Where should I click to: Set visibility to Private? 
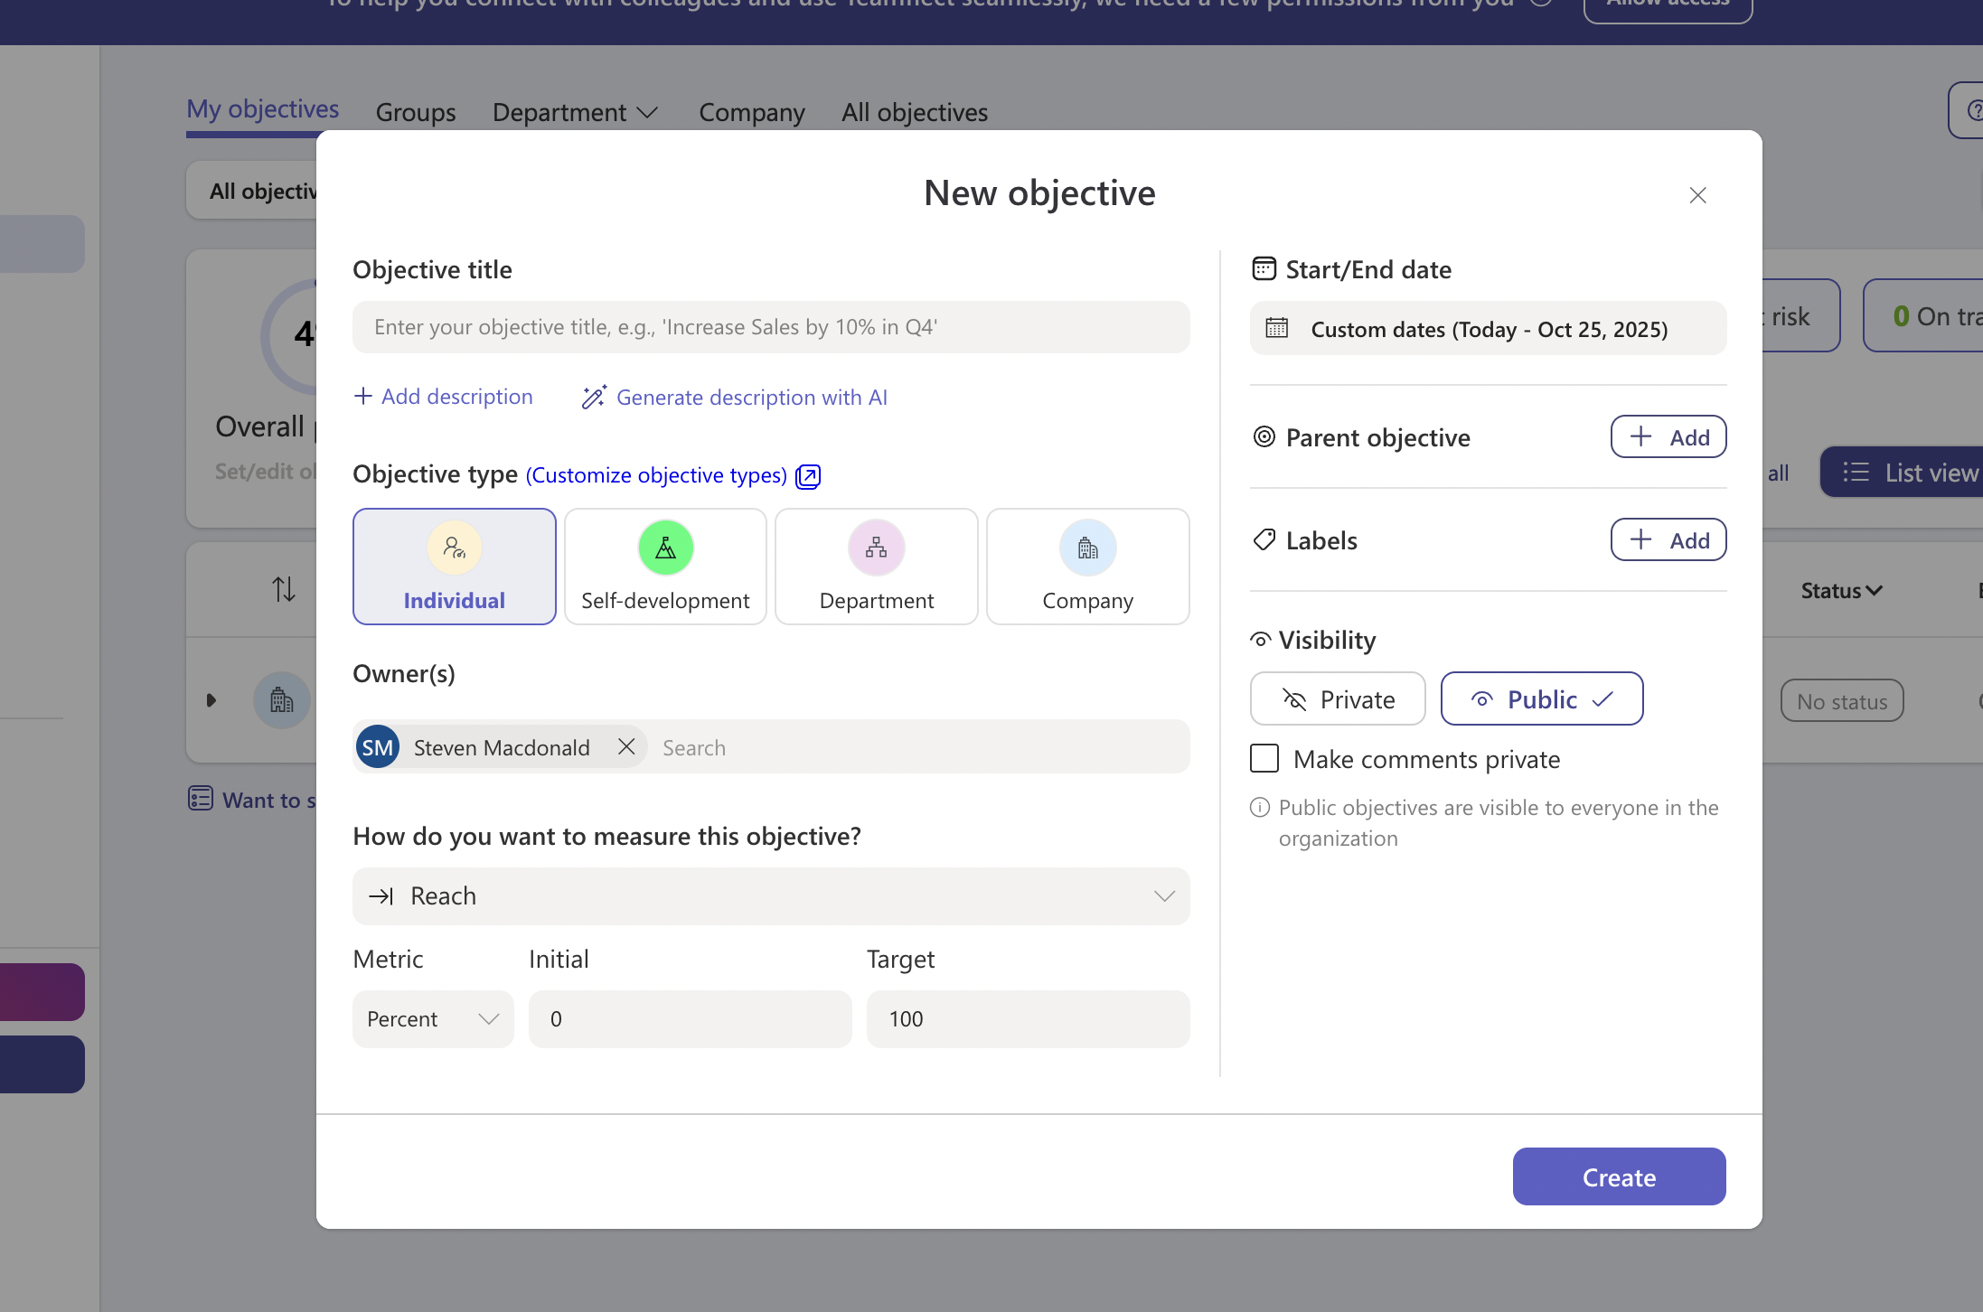1338,699
